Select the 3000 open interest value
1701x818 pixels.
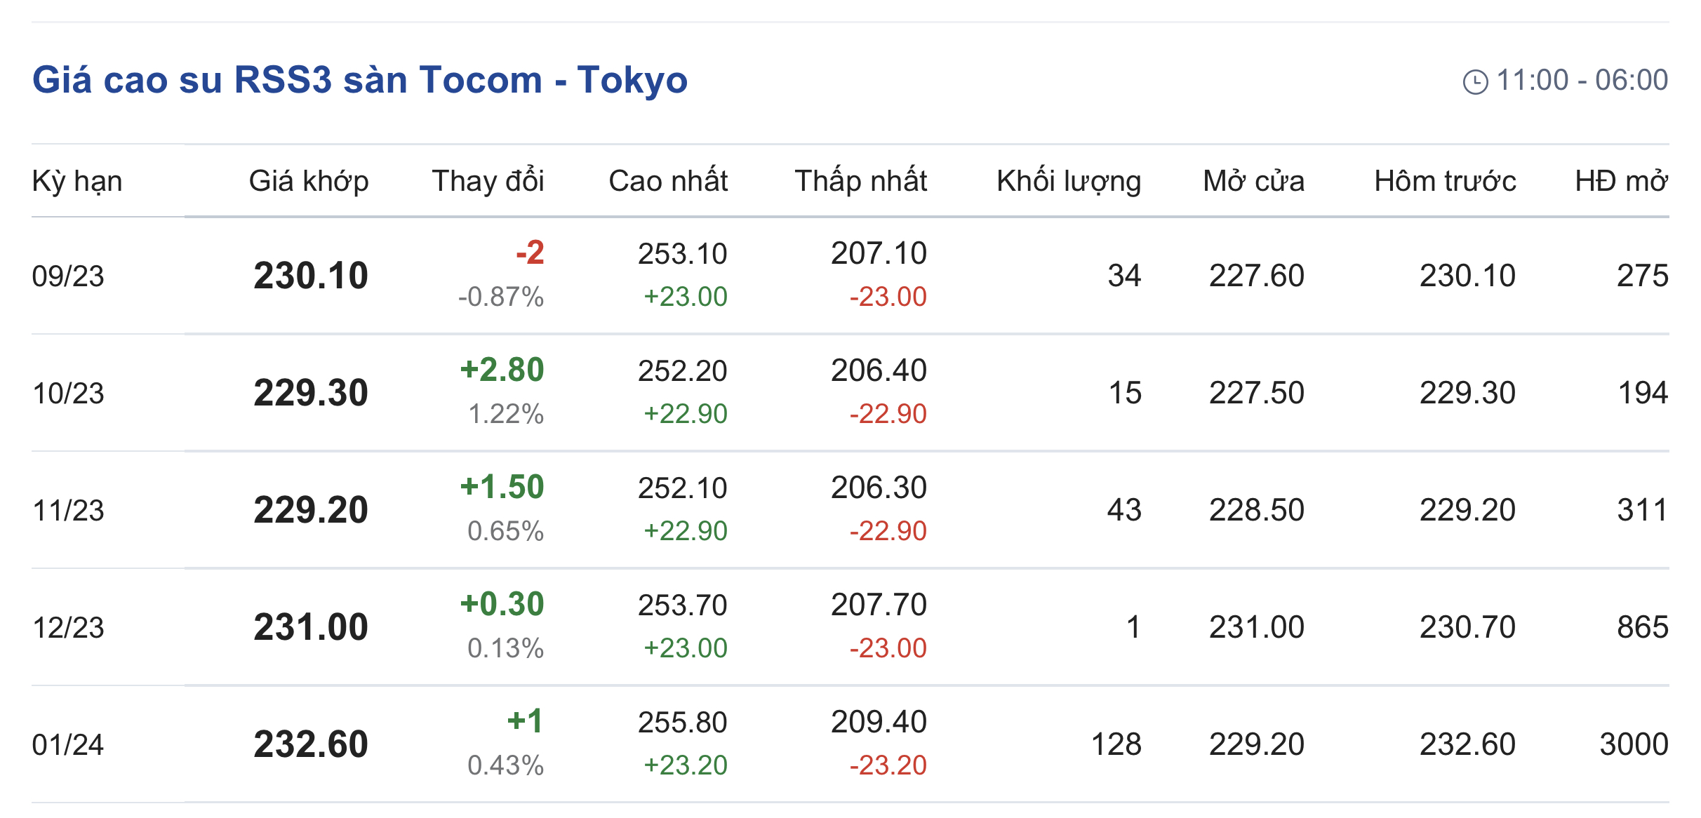click(x=1634, y=744)
